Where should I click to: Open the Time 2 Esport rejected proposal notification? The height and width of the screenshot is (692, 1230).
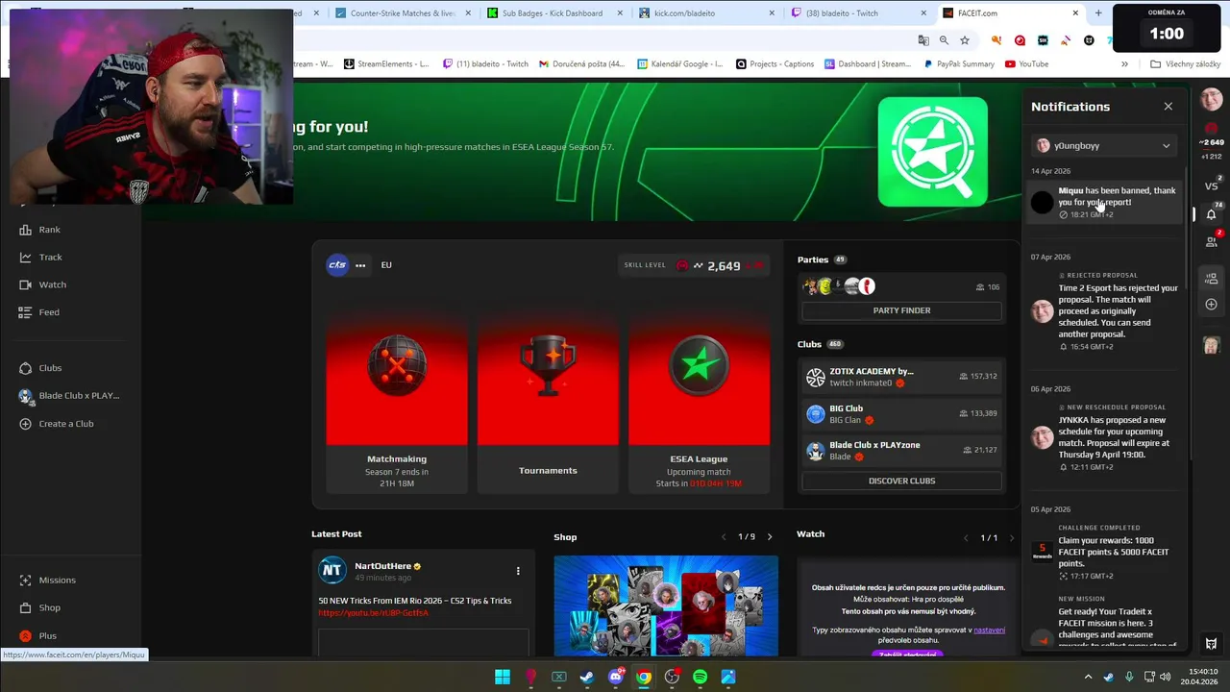coord(1104,310)
